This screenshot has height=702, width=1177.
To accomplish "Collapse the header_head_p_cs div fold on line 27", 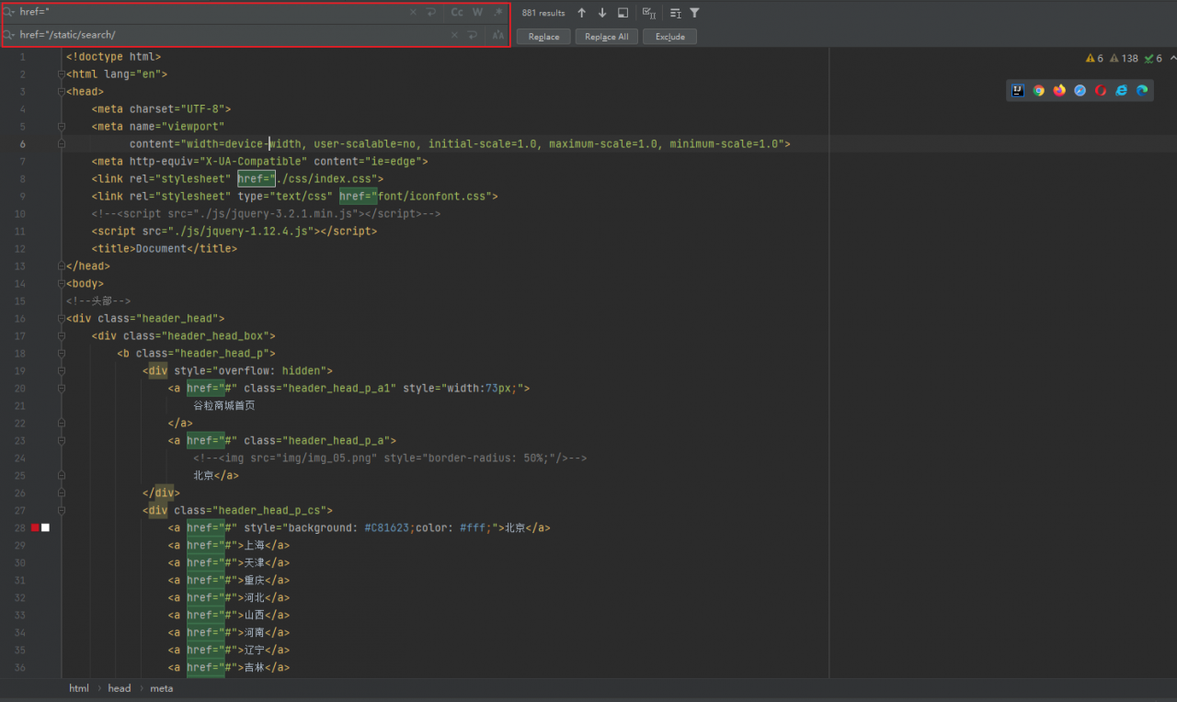I will click(62, 511).
